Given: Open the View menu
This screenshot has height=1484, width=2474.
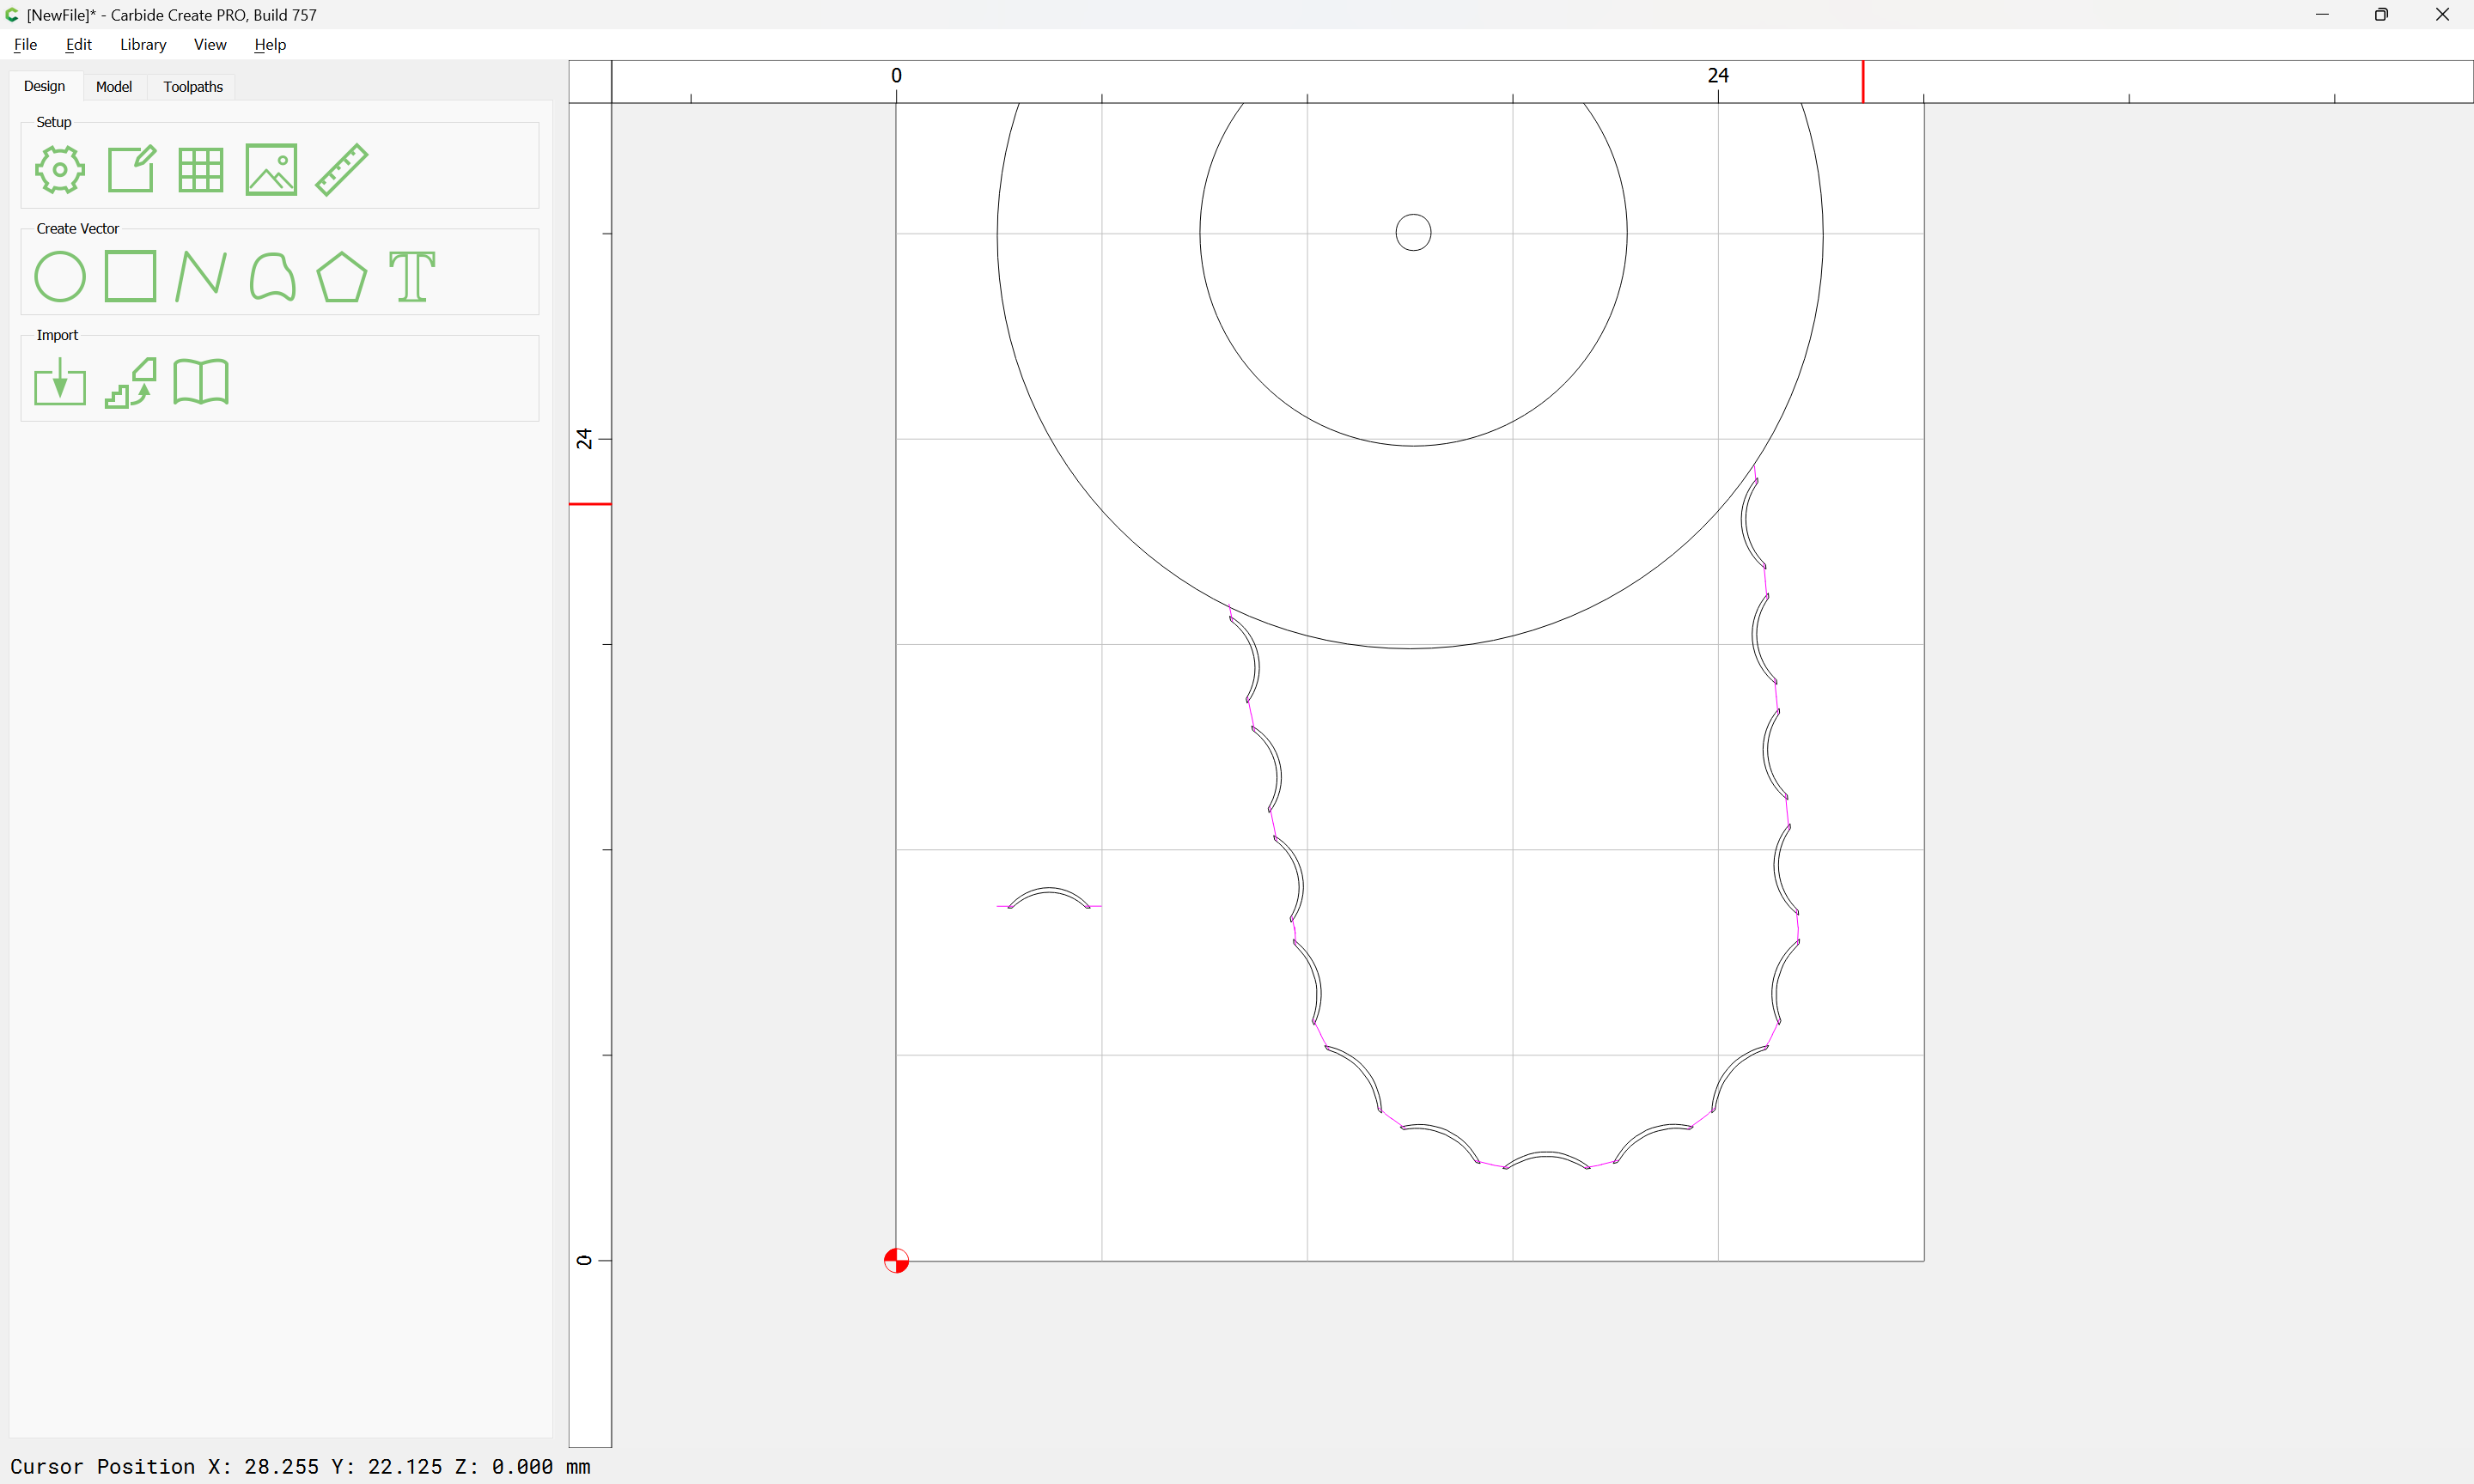Looking at the screenshot, I should tap(210, 44).
